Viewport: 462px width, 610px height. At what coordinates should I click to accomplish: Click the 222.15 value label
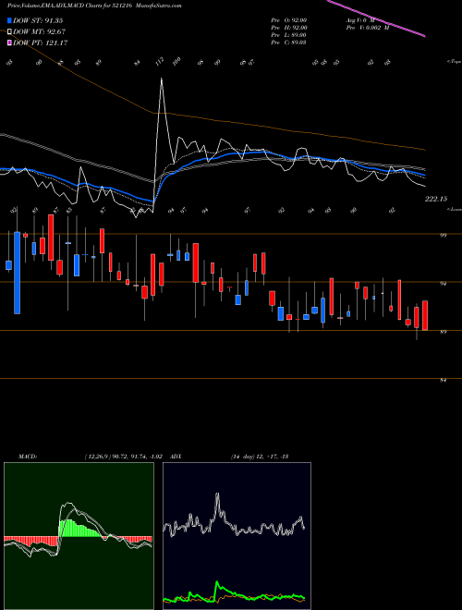(436, 199)
